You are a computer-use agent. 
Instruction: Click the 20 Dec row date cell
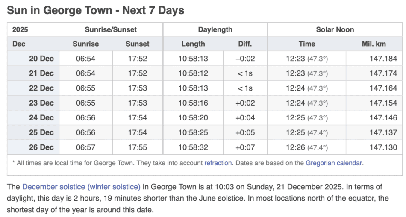41,59
